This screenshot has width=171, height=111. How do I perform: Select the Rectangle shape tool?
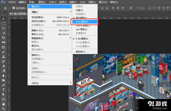(3, 99)
